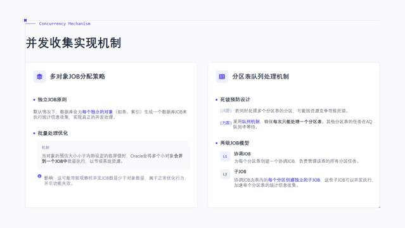
Task: Click the [方案] tag
Action: pyautogui.click(x=226, y=123)
